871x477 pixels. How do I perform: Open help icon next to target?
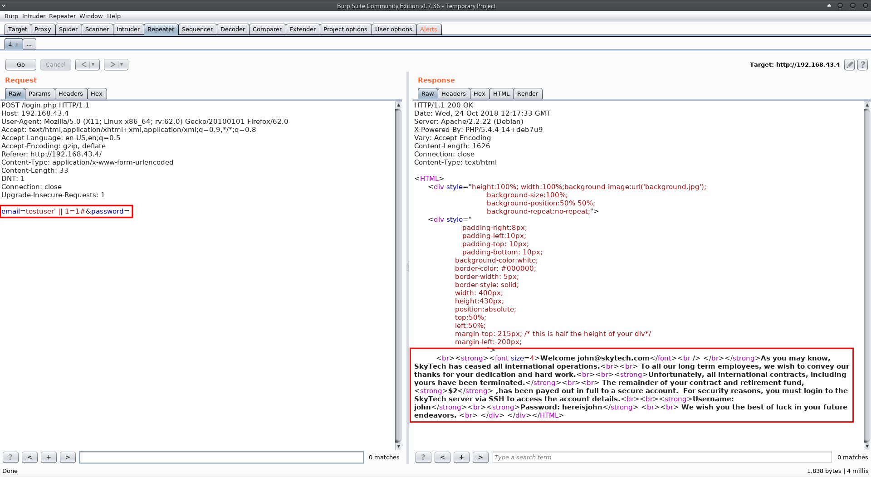pos(862,65)
